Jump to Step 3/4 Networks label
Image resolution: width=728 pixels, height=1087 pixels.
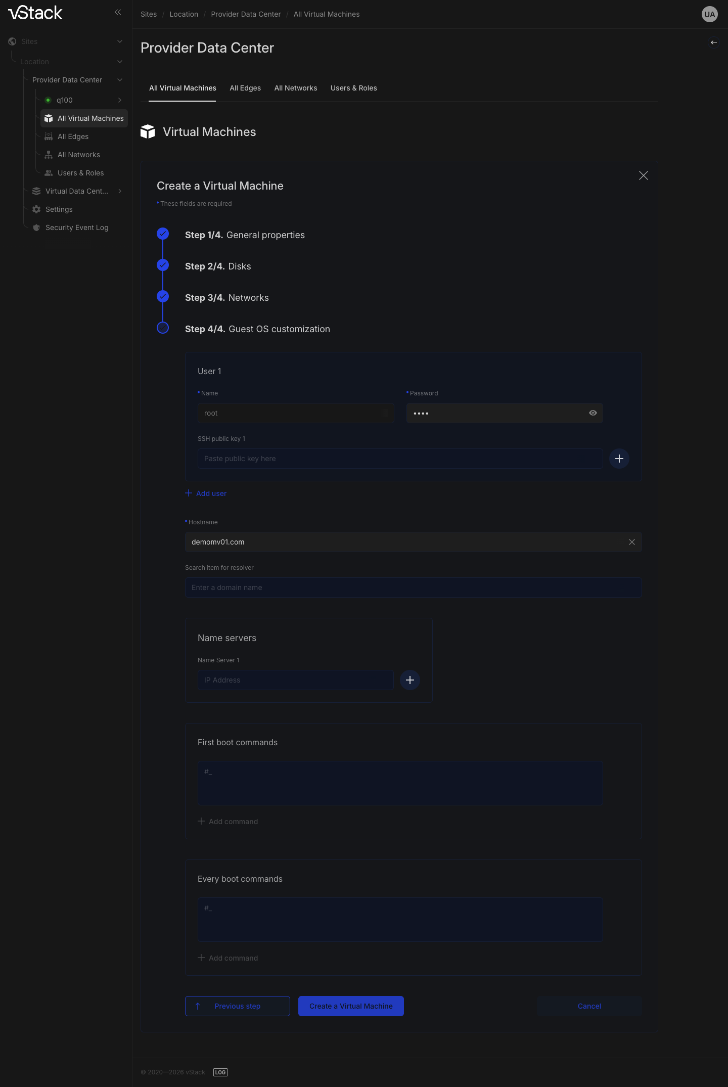pos(227,298)
